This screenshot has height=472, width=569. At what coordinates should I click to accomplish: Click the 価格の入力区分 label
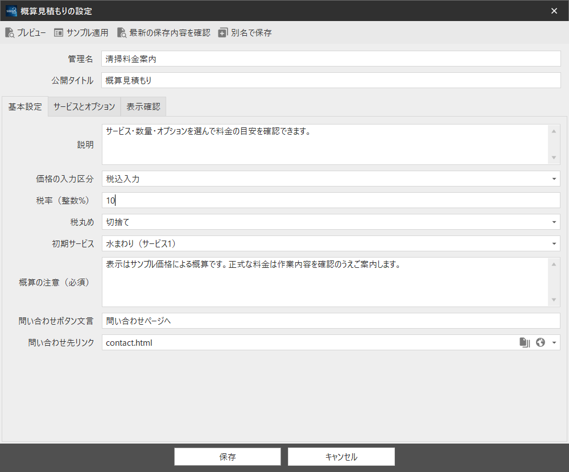65,179
